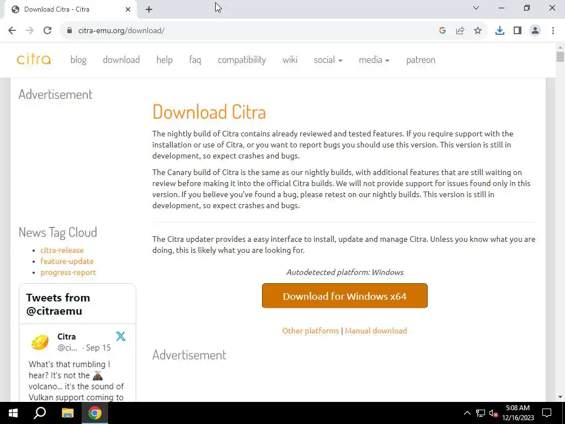565x424 pixels.
Task: Close the Download Citra tab
Action: 128,9
